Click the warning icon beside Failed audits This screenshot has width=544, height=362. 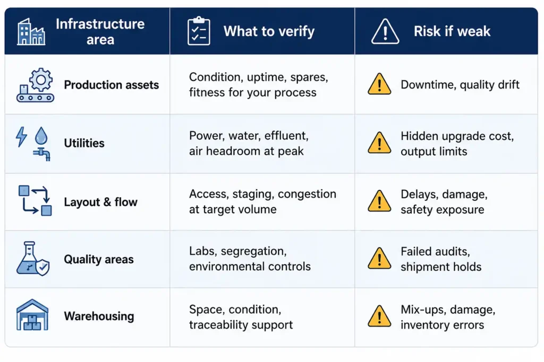click(379, 258)
